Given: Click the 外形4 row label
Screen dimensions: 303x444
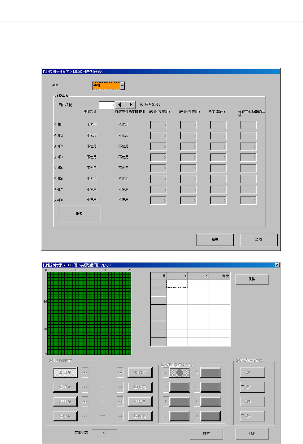Looking at the screenshot, I should 58,157.
